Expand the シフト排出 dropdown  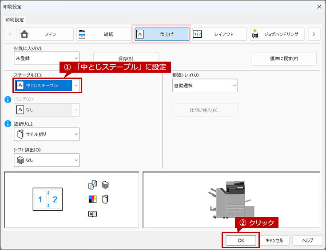[x=47, y=160]
